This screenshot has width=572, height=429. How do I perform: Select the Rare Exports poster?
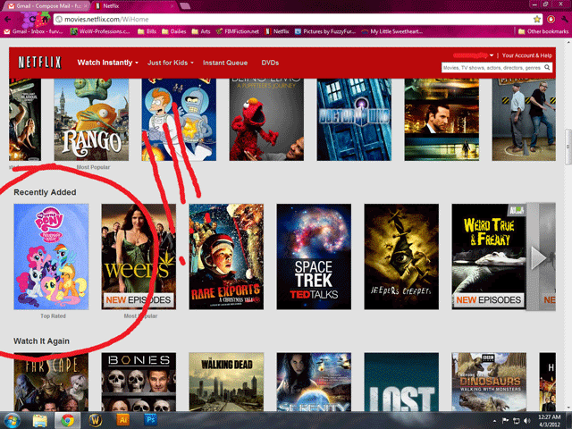pyautogui.click(x=226, y=257)
